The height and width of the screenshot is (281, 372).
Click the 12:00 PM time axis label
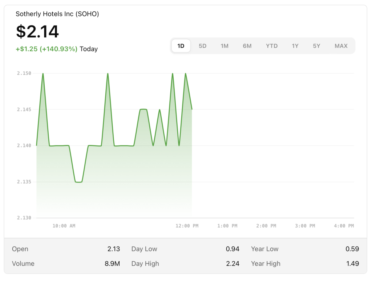coord(187,226)
